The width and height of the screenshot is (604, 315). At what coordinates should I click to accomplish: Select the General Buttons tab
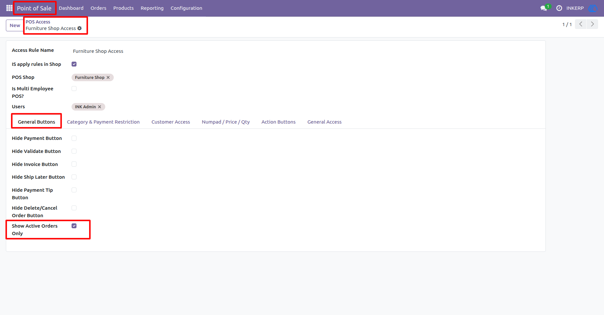click(37, 122)
